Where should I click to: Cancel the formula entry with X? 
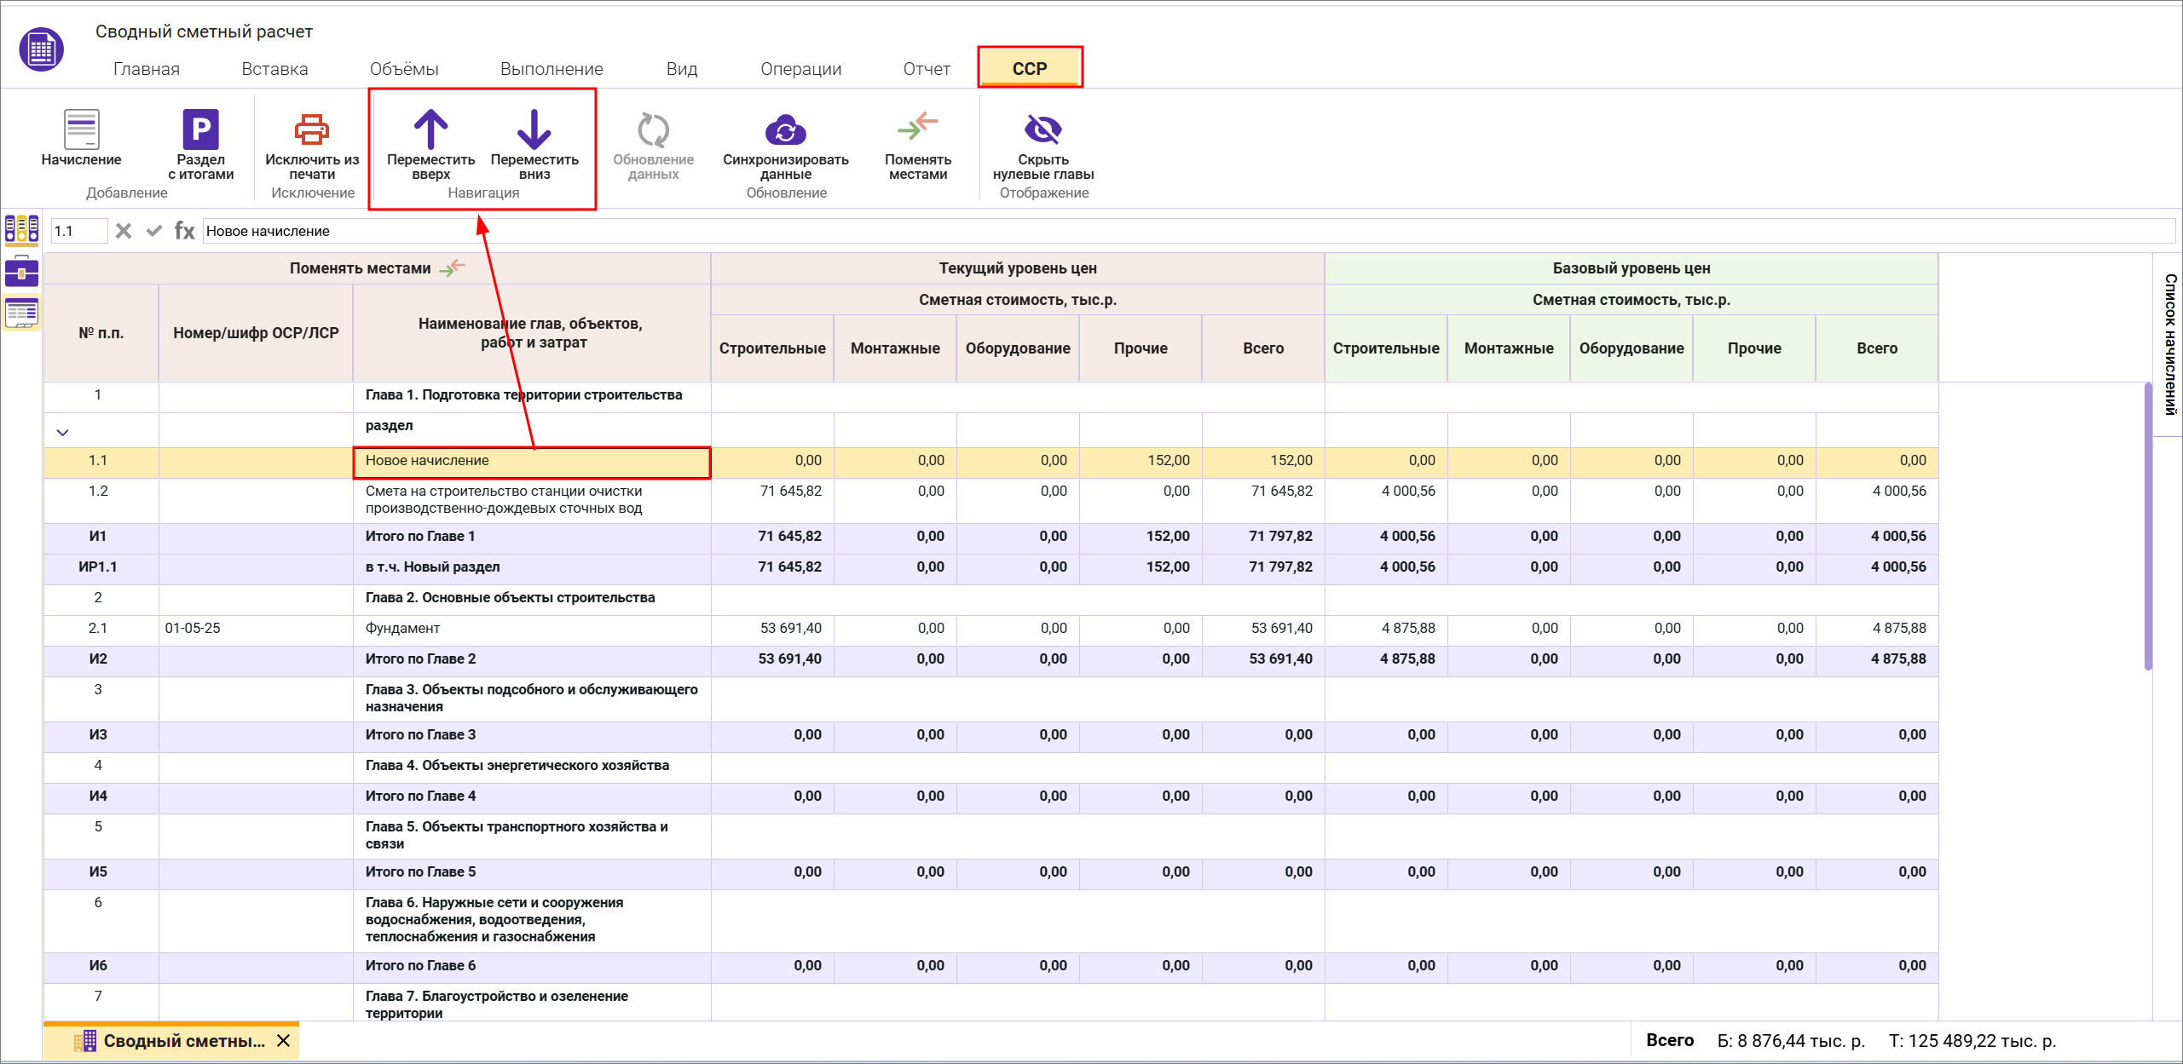pos(124,231)
